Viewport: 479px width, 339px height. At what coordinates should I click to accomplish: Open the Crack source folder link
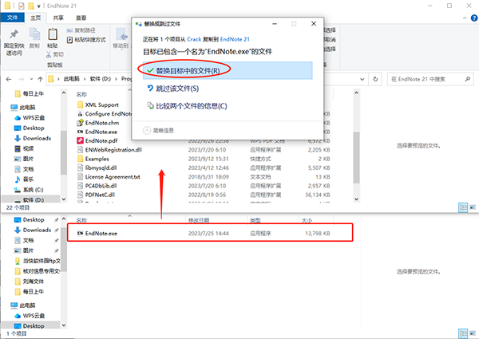[x=194, y=39]
